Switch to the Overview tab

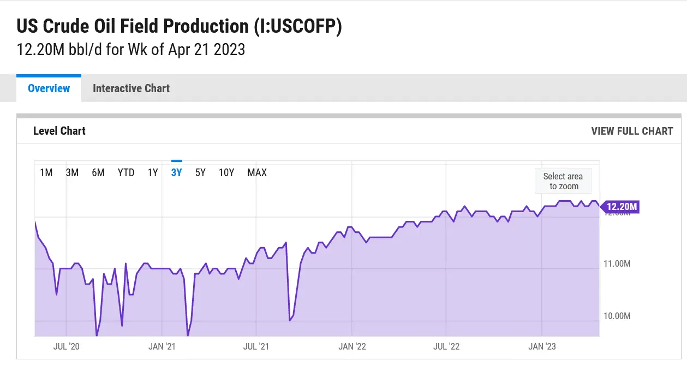(x=49, y=88)
